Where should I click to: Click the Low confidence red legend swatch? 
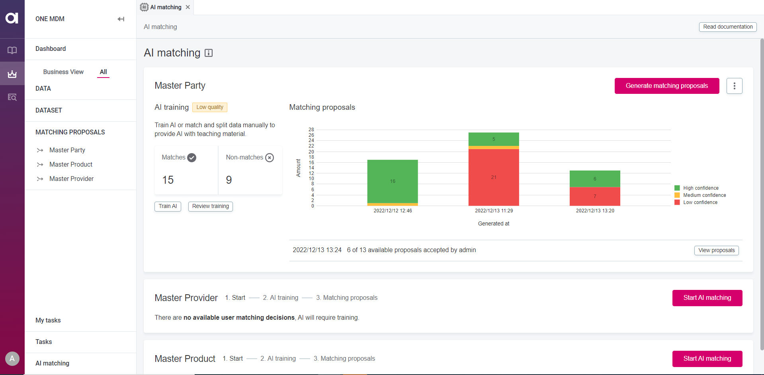(x=677, y=202)
